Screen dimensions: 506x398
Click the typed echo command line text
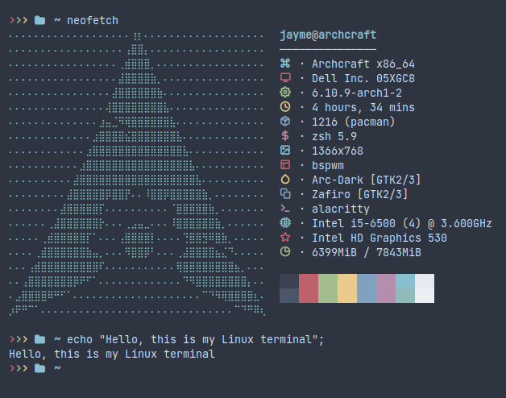coord(195,339)
